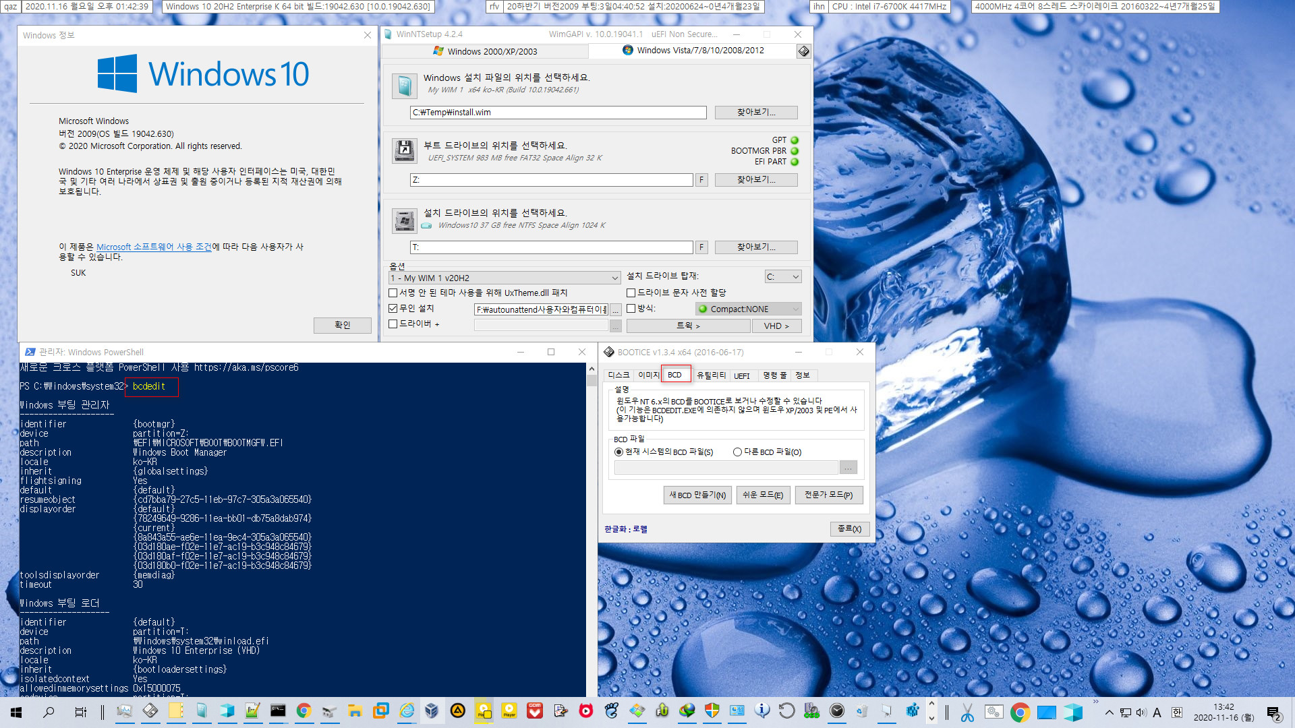Click the taskbar toolbar scroll down arrow

pyautogui.click(x=932, y=719)
